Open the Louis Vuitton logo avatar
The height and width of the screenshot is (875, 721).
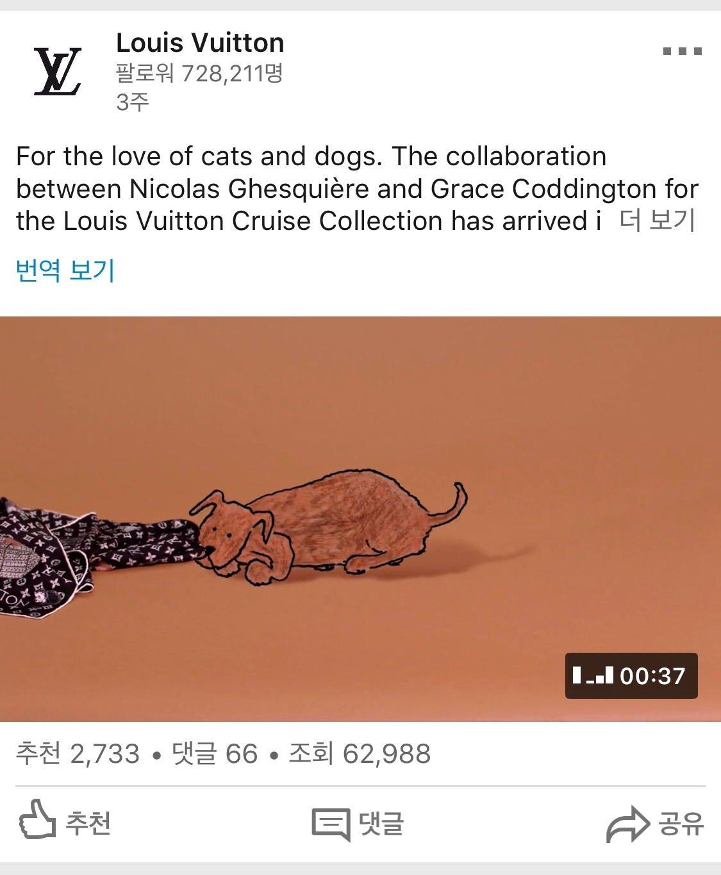click(x=58, y=71)
